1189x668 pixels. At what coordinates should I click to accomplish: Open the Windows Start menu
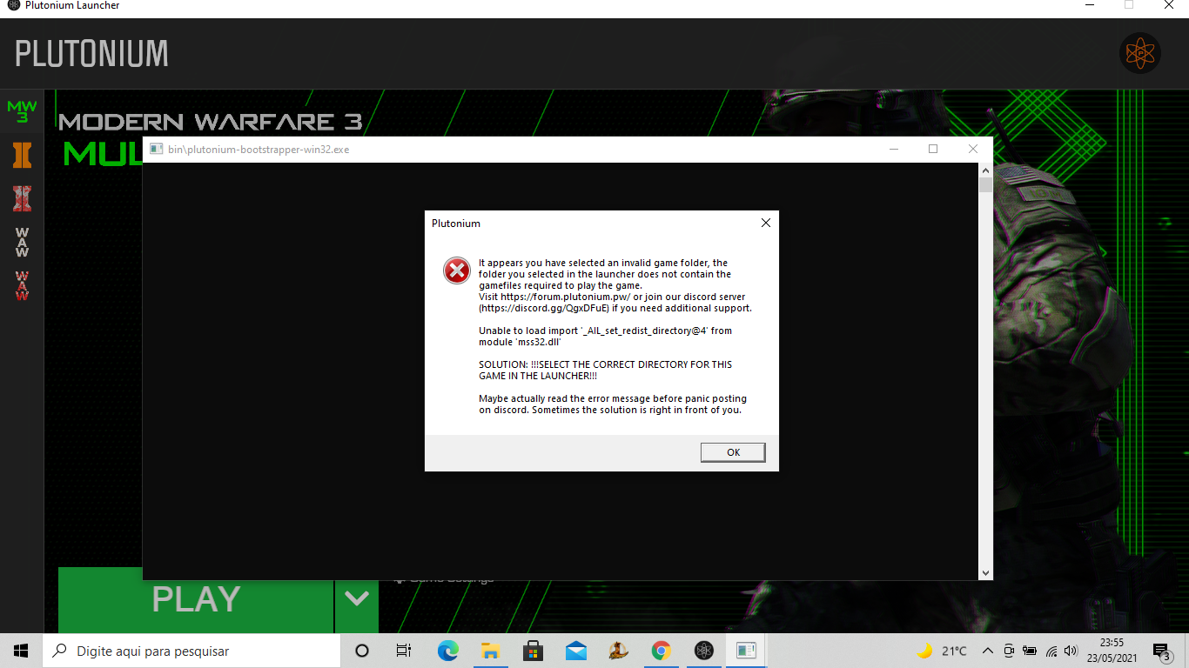pyautogui.click(x=21, y=651)
